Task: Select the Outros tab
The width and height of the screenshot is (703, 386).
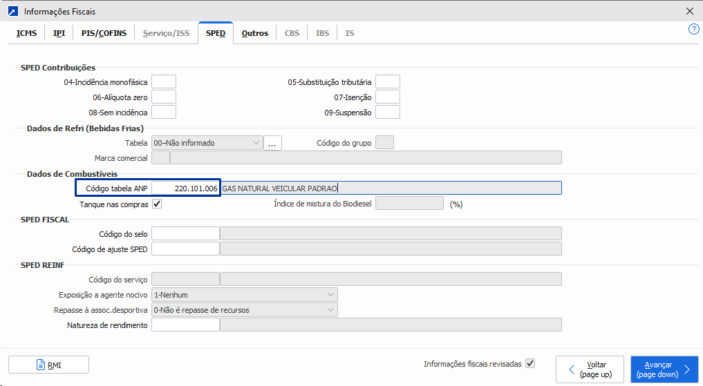Action: [254, 33]
